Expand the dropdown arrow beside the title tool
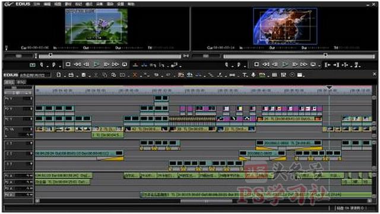The image size is (380, 214). (248, 76)
